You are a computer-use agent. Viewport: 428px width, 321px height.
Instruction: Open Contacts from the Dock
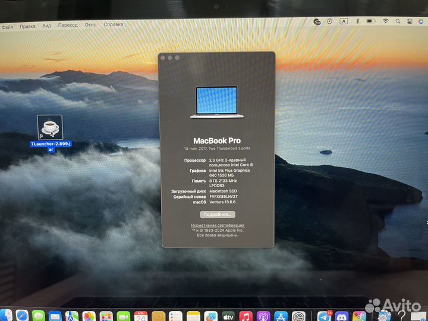tap(159, 316)
